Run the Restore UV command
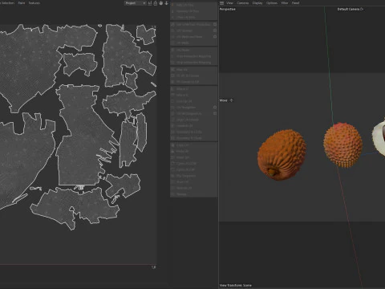This screenshot has width=385, height=289. 194,188
